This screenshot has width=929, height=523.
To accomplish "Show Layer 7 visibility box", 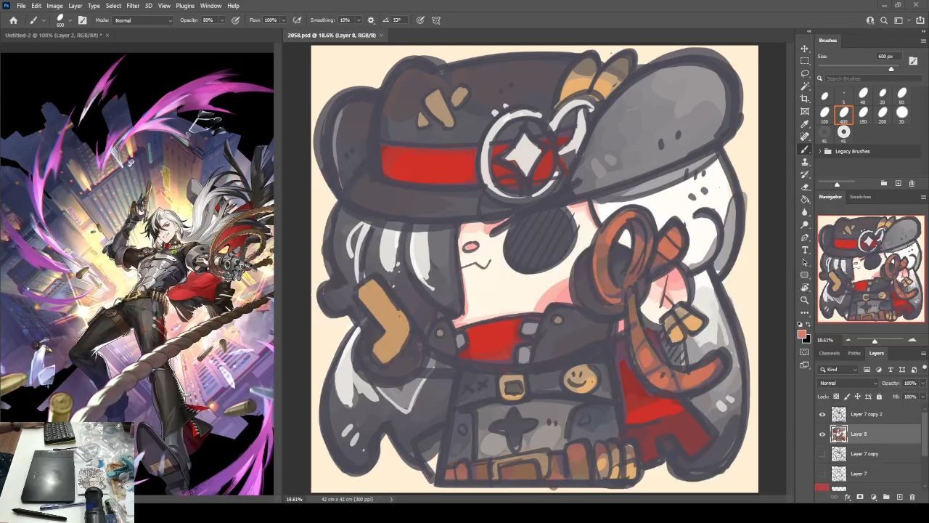I will point(822,474).
